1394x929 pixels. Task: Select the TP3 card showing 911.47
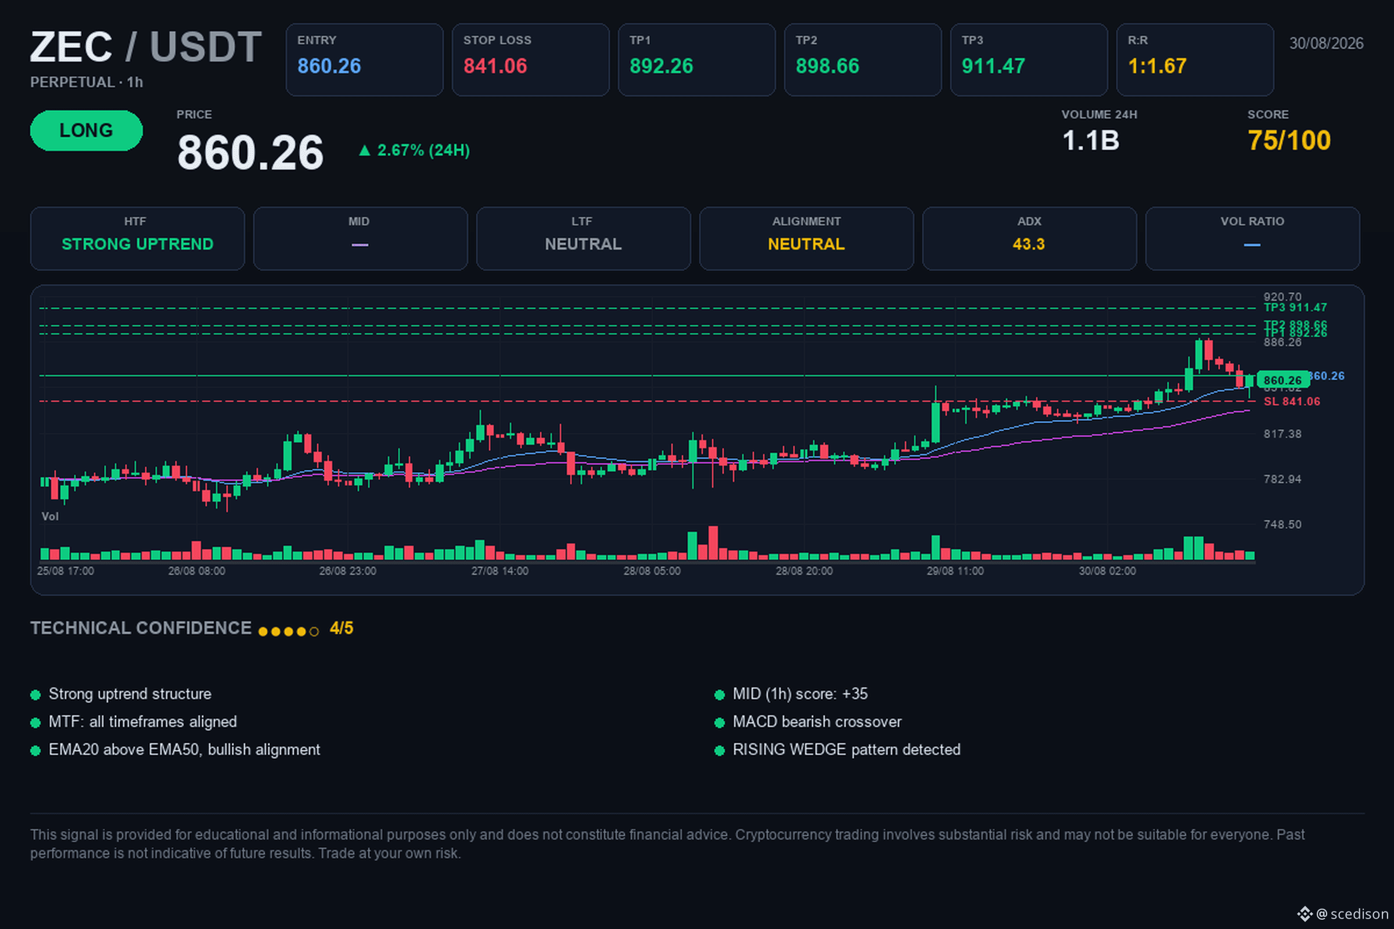coord(1029,60)
